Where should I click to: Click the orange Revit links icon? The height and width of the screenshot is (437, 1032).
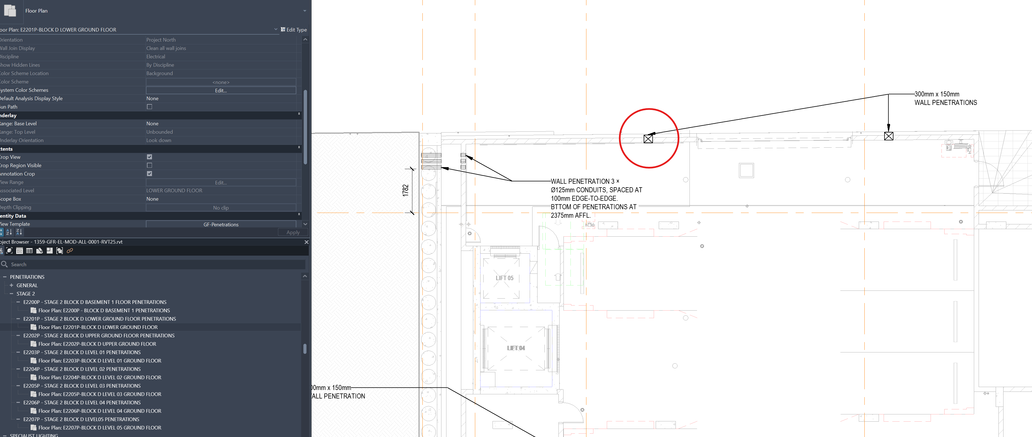pyautogui.click(x=70, y=251)
